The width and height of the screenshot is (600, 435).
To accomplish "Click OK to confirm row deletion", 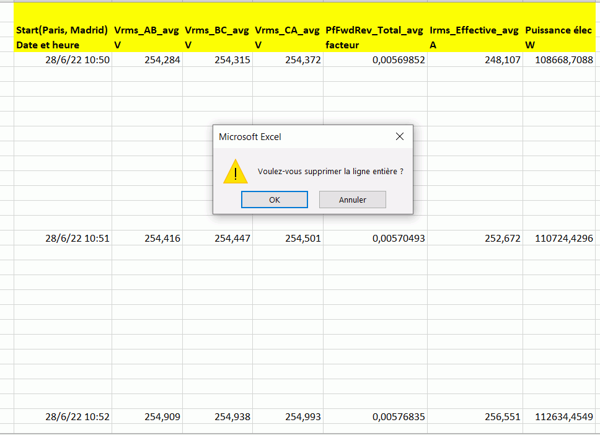I will (x=274, y=200).
